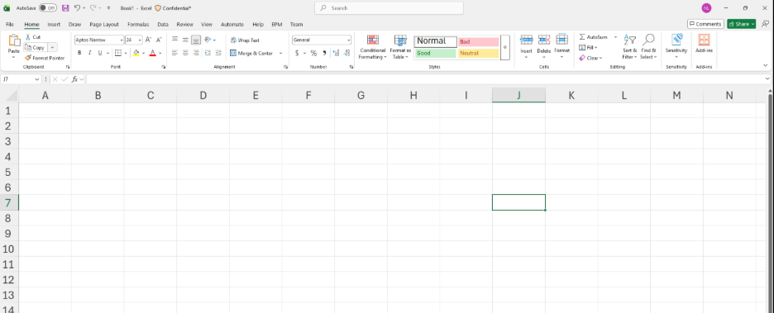Open the Sort & Filter menu
Image resolution: width=774 pixels, height=313 pixels.
(629, 47)
